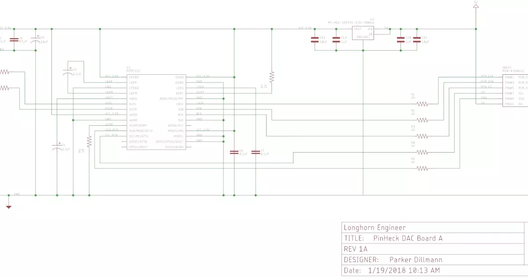
Task: Select resistor R7 1K symbol
Action: tap(271, 77)
